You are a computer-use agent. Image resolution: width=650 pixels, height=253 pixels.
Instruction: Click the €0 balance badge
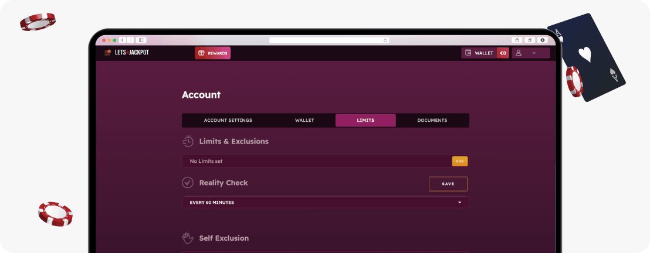click(x=503, y=53)
